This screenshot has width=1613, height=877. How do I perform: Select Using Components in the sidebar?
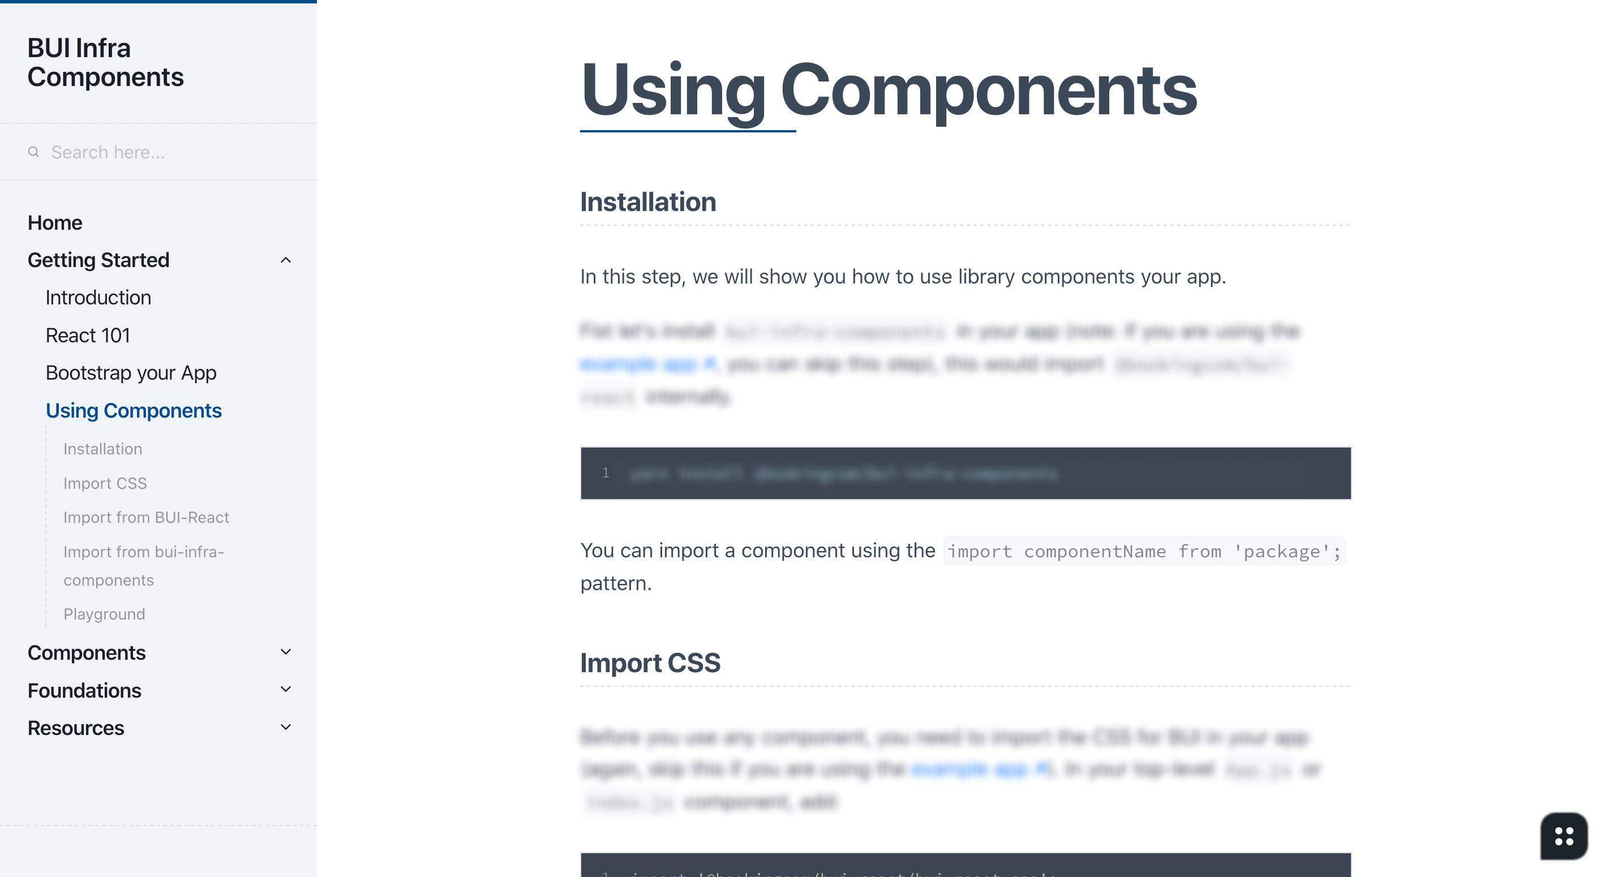pyautogui.click(x=134, y=411)
